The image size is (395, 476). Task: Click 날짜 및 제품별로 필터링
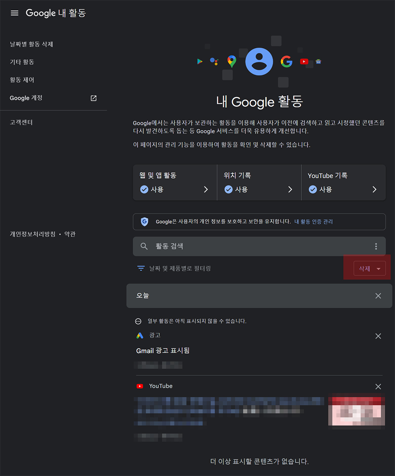coord(180,269)
